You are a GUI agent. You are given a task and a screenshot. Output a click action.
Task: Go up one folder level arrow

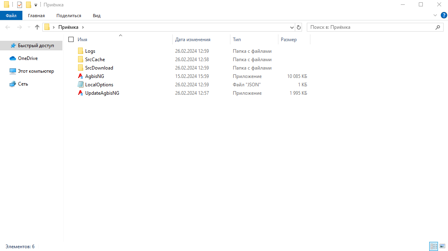coord(37,27)
